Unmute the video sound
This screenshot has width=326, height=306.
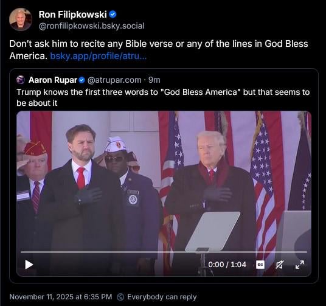coord(279,265)
